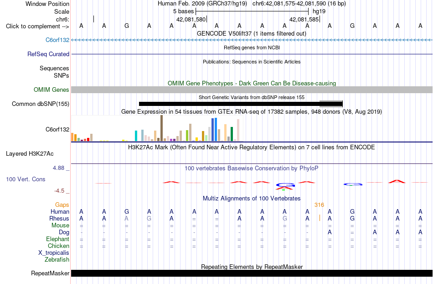
Task: Click the 100 Vert. Cons label
Action: (26, 179)
